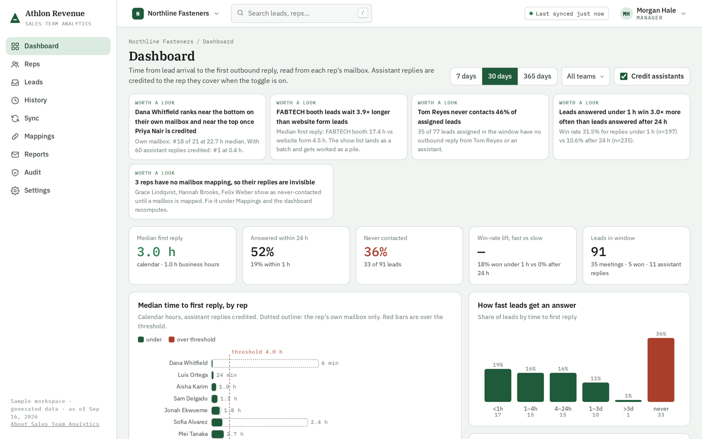Click the Leads inbox icon

pos(15,82)
